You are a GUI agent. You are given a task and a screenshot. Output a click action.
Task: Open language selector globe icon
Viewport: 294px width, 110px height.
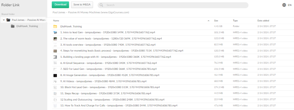click(x=284, y=5)
